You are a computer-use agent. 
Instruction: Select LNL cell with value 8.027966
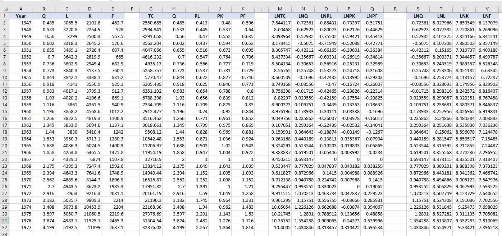coord(441,23)
